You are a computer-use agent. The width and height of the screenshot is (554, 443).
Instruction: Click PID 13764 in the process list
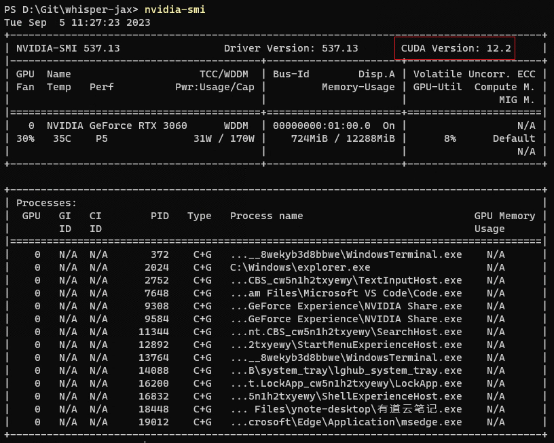tap(153, 358)
